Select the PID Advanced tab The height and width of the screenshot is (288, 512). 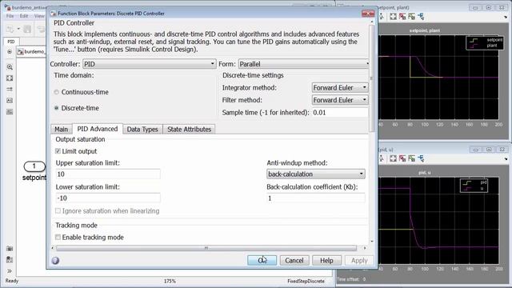click(x=98, y=129)
